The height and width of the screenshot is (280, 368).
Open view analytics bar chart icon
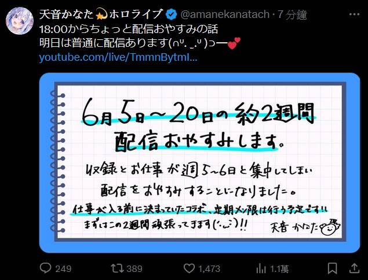[261, 268]
